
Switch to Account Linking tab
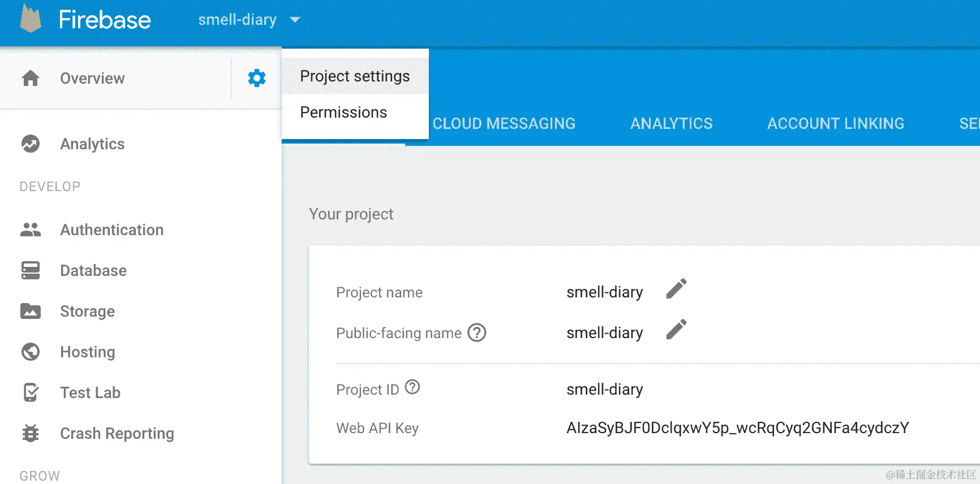[x=836, y=123]
